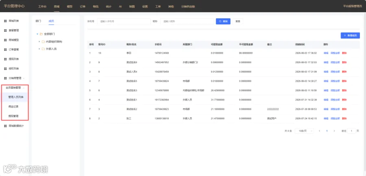Screen dimensions: 366x176
Task: Click the grid icon beside 商城数据统计
Action: 5,126
